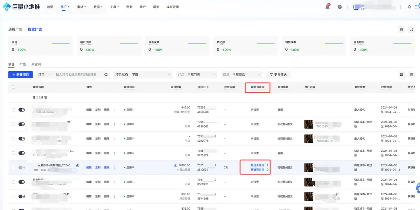Screen dimensions: 420x210
Task: Open 账户 in the top nav
Action: (x=142, y=7)
